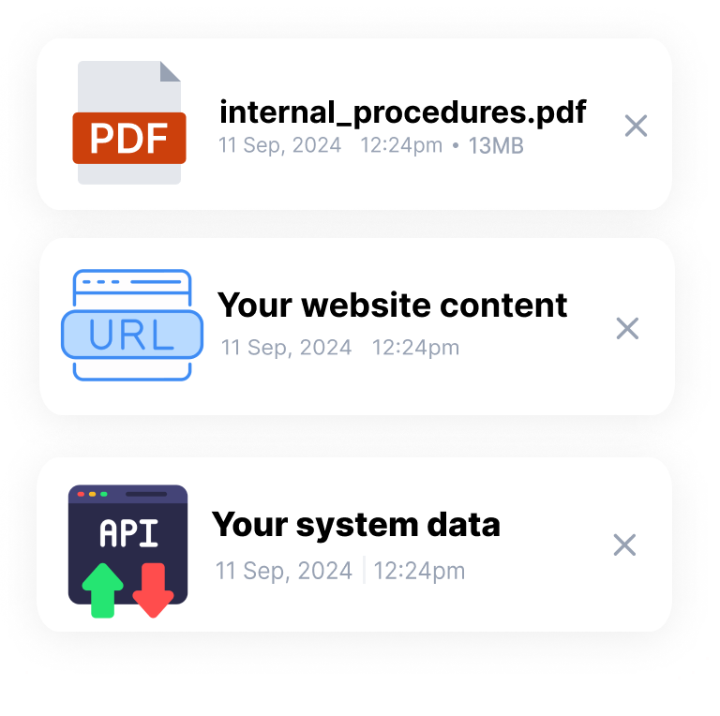Click the API text in system data icon
Viewport: 720px width, 716px height.
tap(128, 532)
